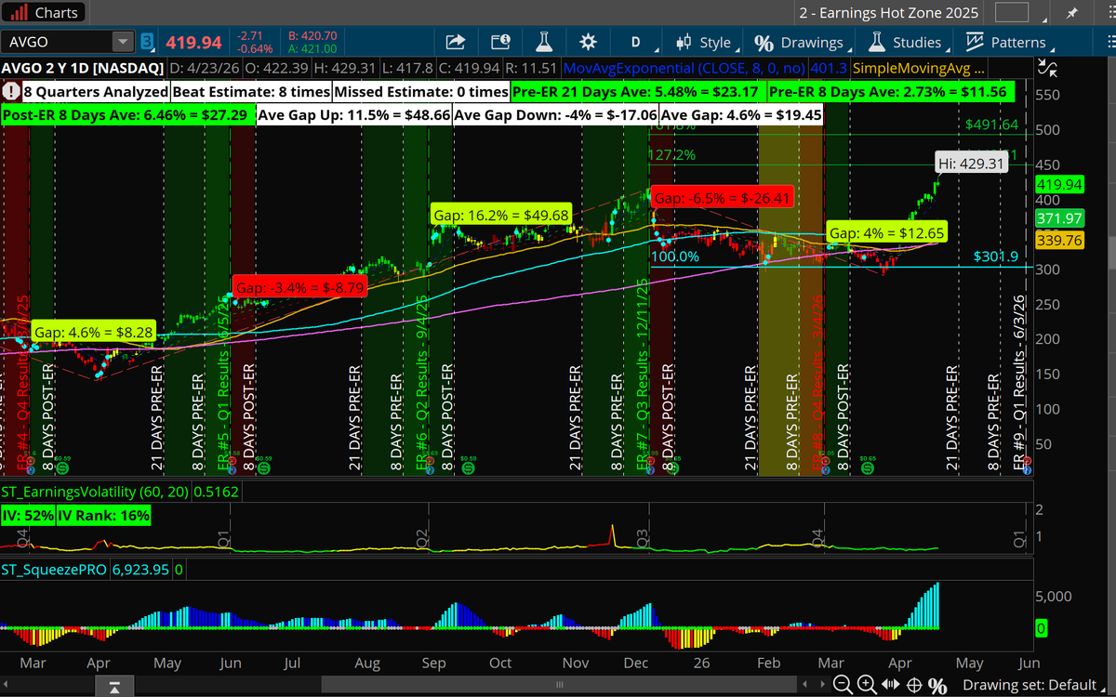Click the ST_SqueezePRO study title
The height and width of the screenshot is (697, 1116).
tap(55, 570)
